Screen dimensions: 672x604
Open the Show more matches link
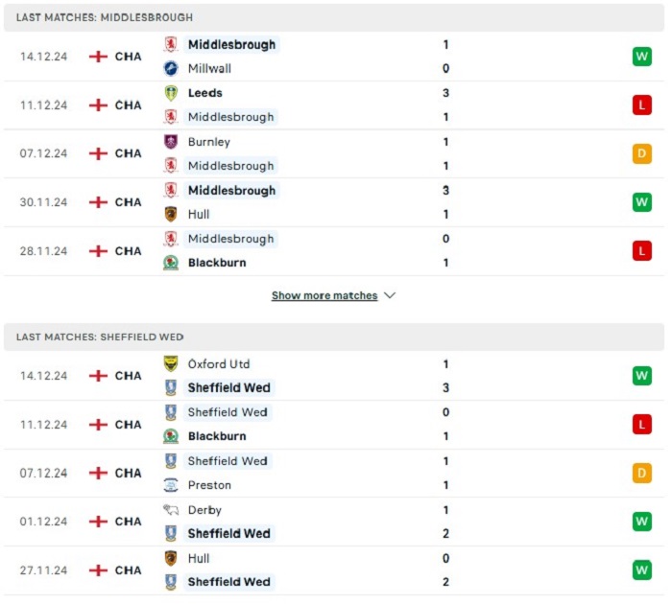324,295
